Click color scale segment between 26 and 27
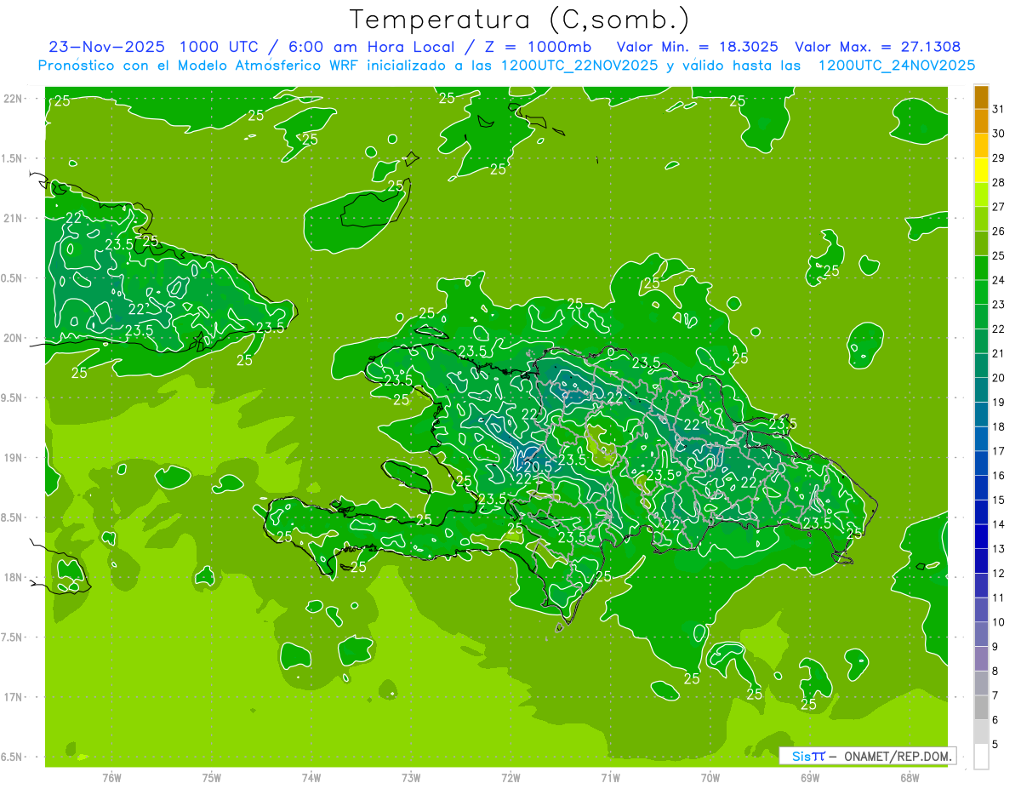 click(x=981, y=219)
